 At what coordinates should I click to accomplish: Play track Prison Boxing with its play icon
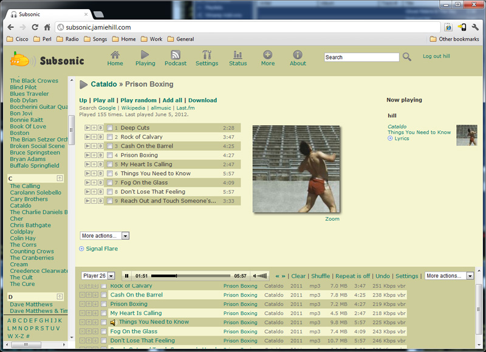pyautogui.click(x=87, y=155)
